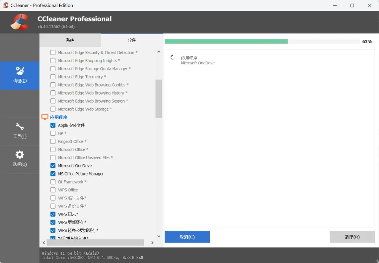Image resolution: width=379 pixels, height=263 pixels.
Task: Check Microsoft Edge Web Browsing Session
Action: tap(53, 101)
